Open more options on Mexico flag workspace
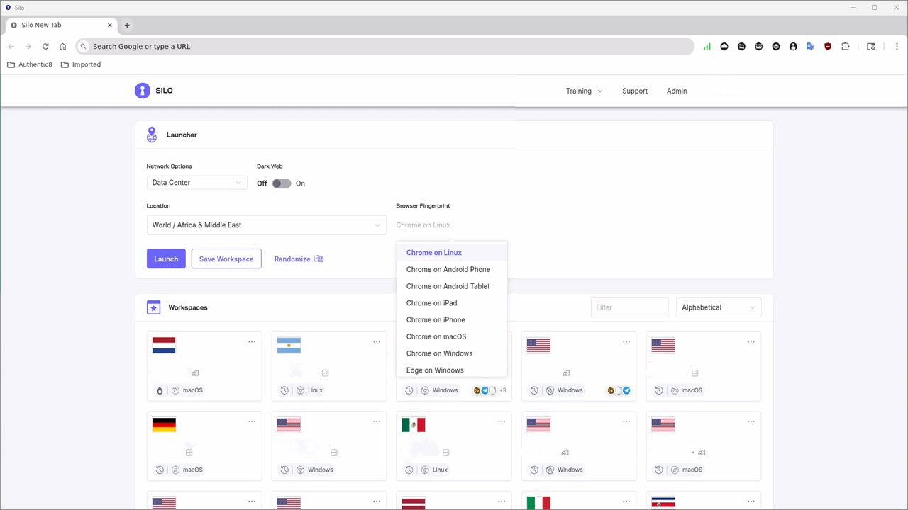 click(x=502, y=421)
